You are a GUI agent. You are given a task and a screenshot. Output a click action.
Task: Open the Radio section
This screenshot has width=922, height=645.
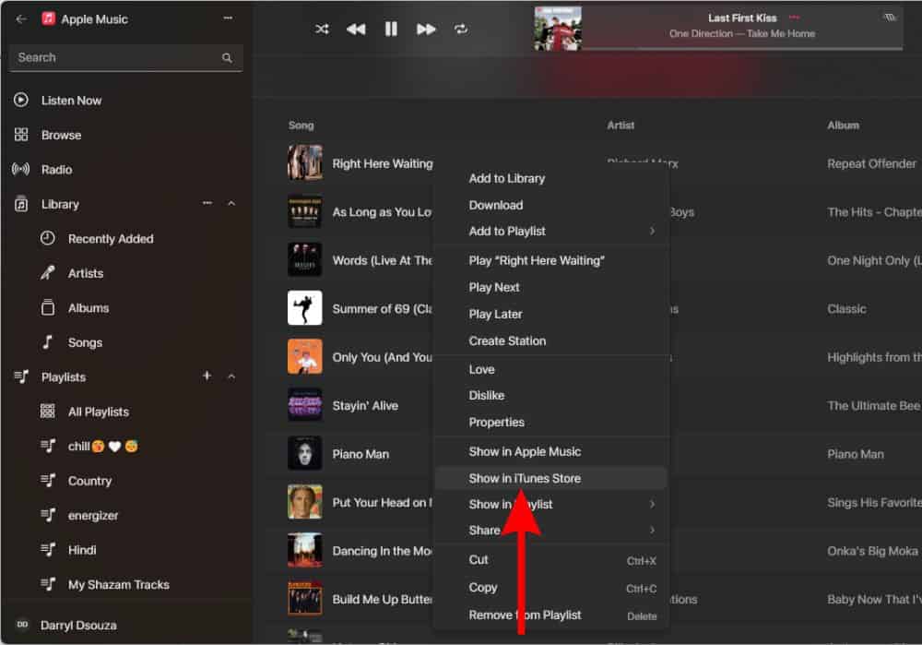coord(56,170)
